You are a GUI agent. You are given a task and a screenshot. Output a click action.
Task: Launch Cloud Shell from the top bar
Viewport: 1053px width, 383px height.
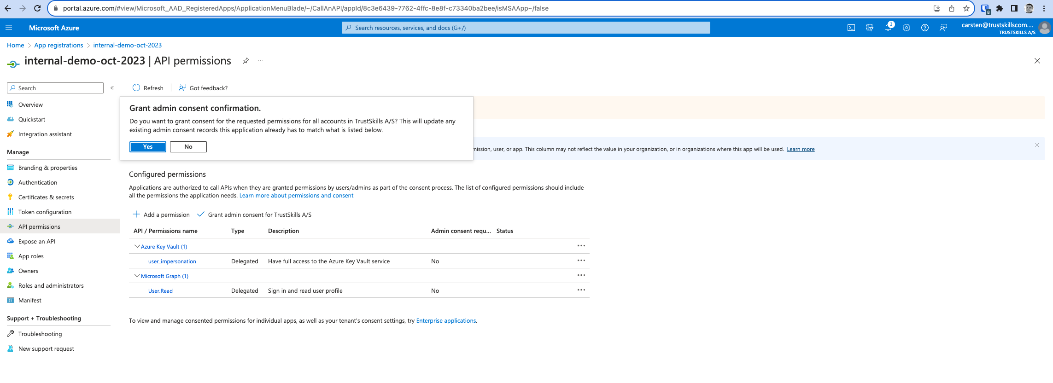click(x=851, y=28)
